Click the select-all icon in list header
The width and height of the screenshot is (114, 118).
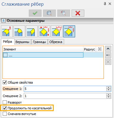(100, 49)
